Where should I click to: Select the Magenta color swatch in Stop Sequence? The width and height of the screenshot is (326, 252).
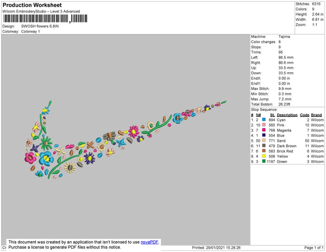(264, 130)
